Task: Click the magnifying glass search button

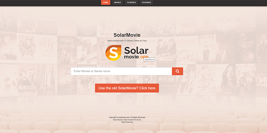Action: 178,71
